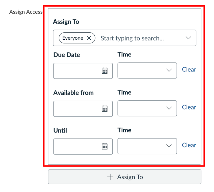Focus the Until Time combo box
This screenshot has height=192, width=214.
pyautogui.click(x=147, y=146)
